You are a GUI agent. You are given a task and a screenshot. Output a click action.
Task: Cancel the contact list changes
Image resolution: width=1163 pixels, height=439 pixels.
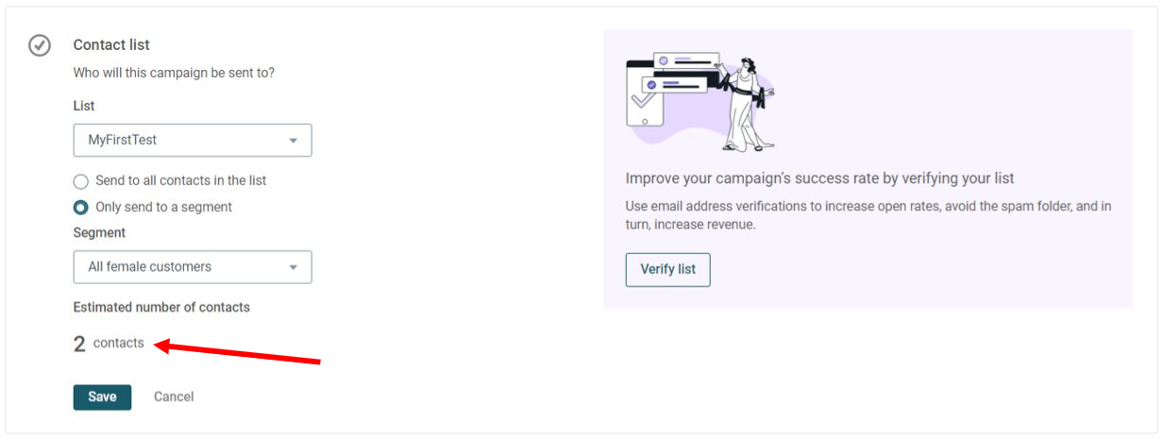(x=174, y=397)
